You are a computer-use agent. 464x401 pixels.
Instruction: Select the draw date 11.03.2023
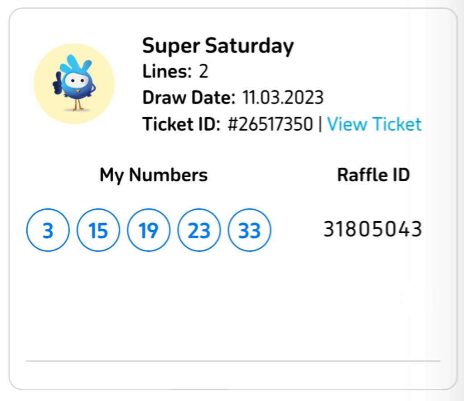283,98
